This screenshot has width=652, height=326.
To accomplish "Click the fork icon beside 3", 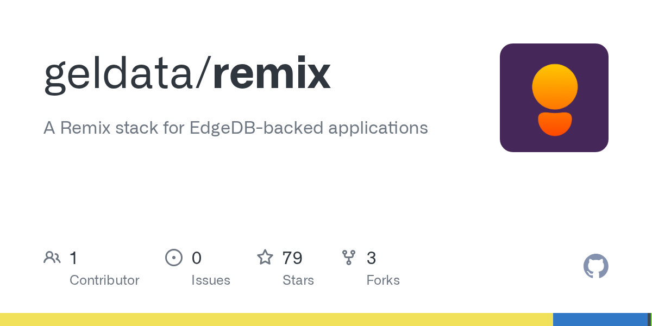I will [349, 258].
